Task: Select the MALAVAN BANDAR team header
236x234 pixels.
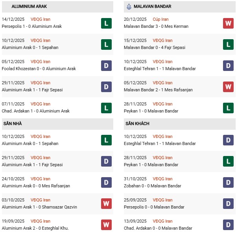Action: (152, 7)
